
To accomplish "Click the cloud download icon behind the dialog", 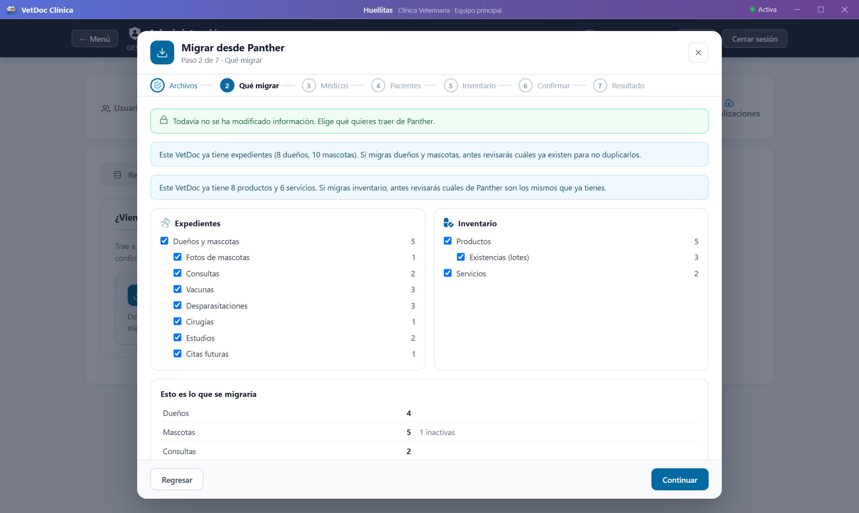I will [x=729, y=103].
